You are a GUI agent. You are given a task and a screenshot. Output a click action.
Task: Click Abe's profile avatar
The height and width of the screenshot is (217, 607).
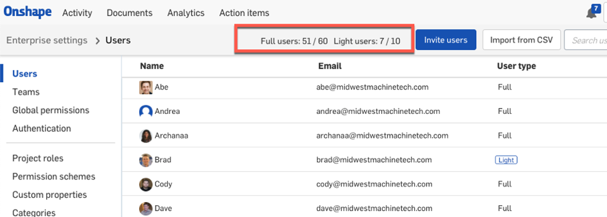[146, 87]
